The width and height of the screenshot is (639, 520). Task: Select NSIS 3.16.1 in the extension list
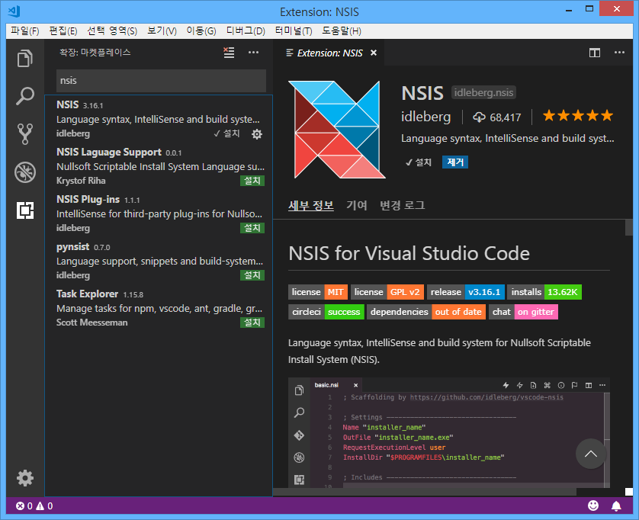(x=159, y=119)
